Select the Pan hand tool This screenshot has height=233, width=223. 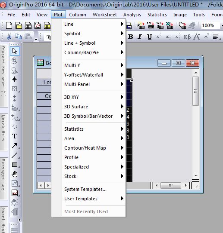15,174
